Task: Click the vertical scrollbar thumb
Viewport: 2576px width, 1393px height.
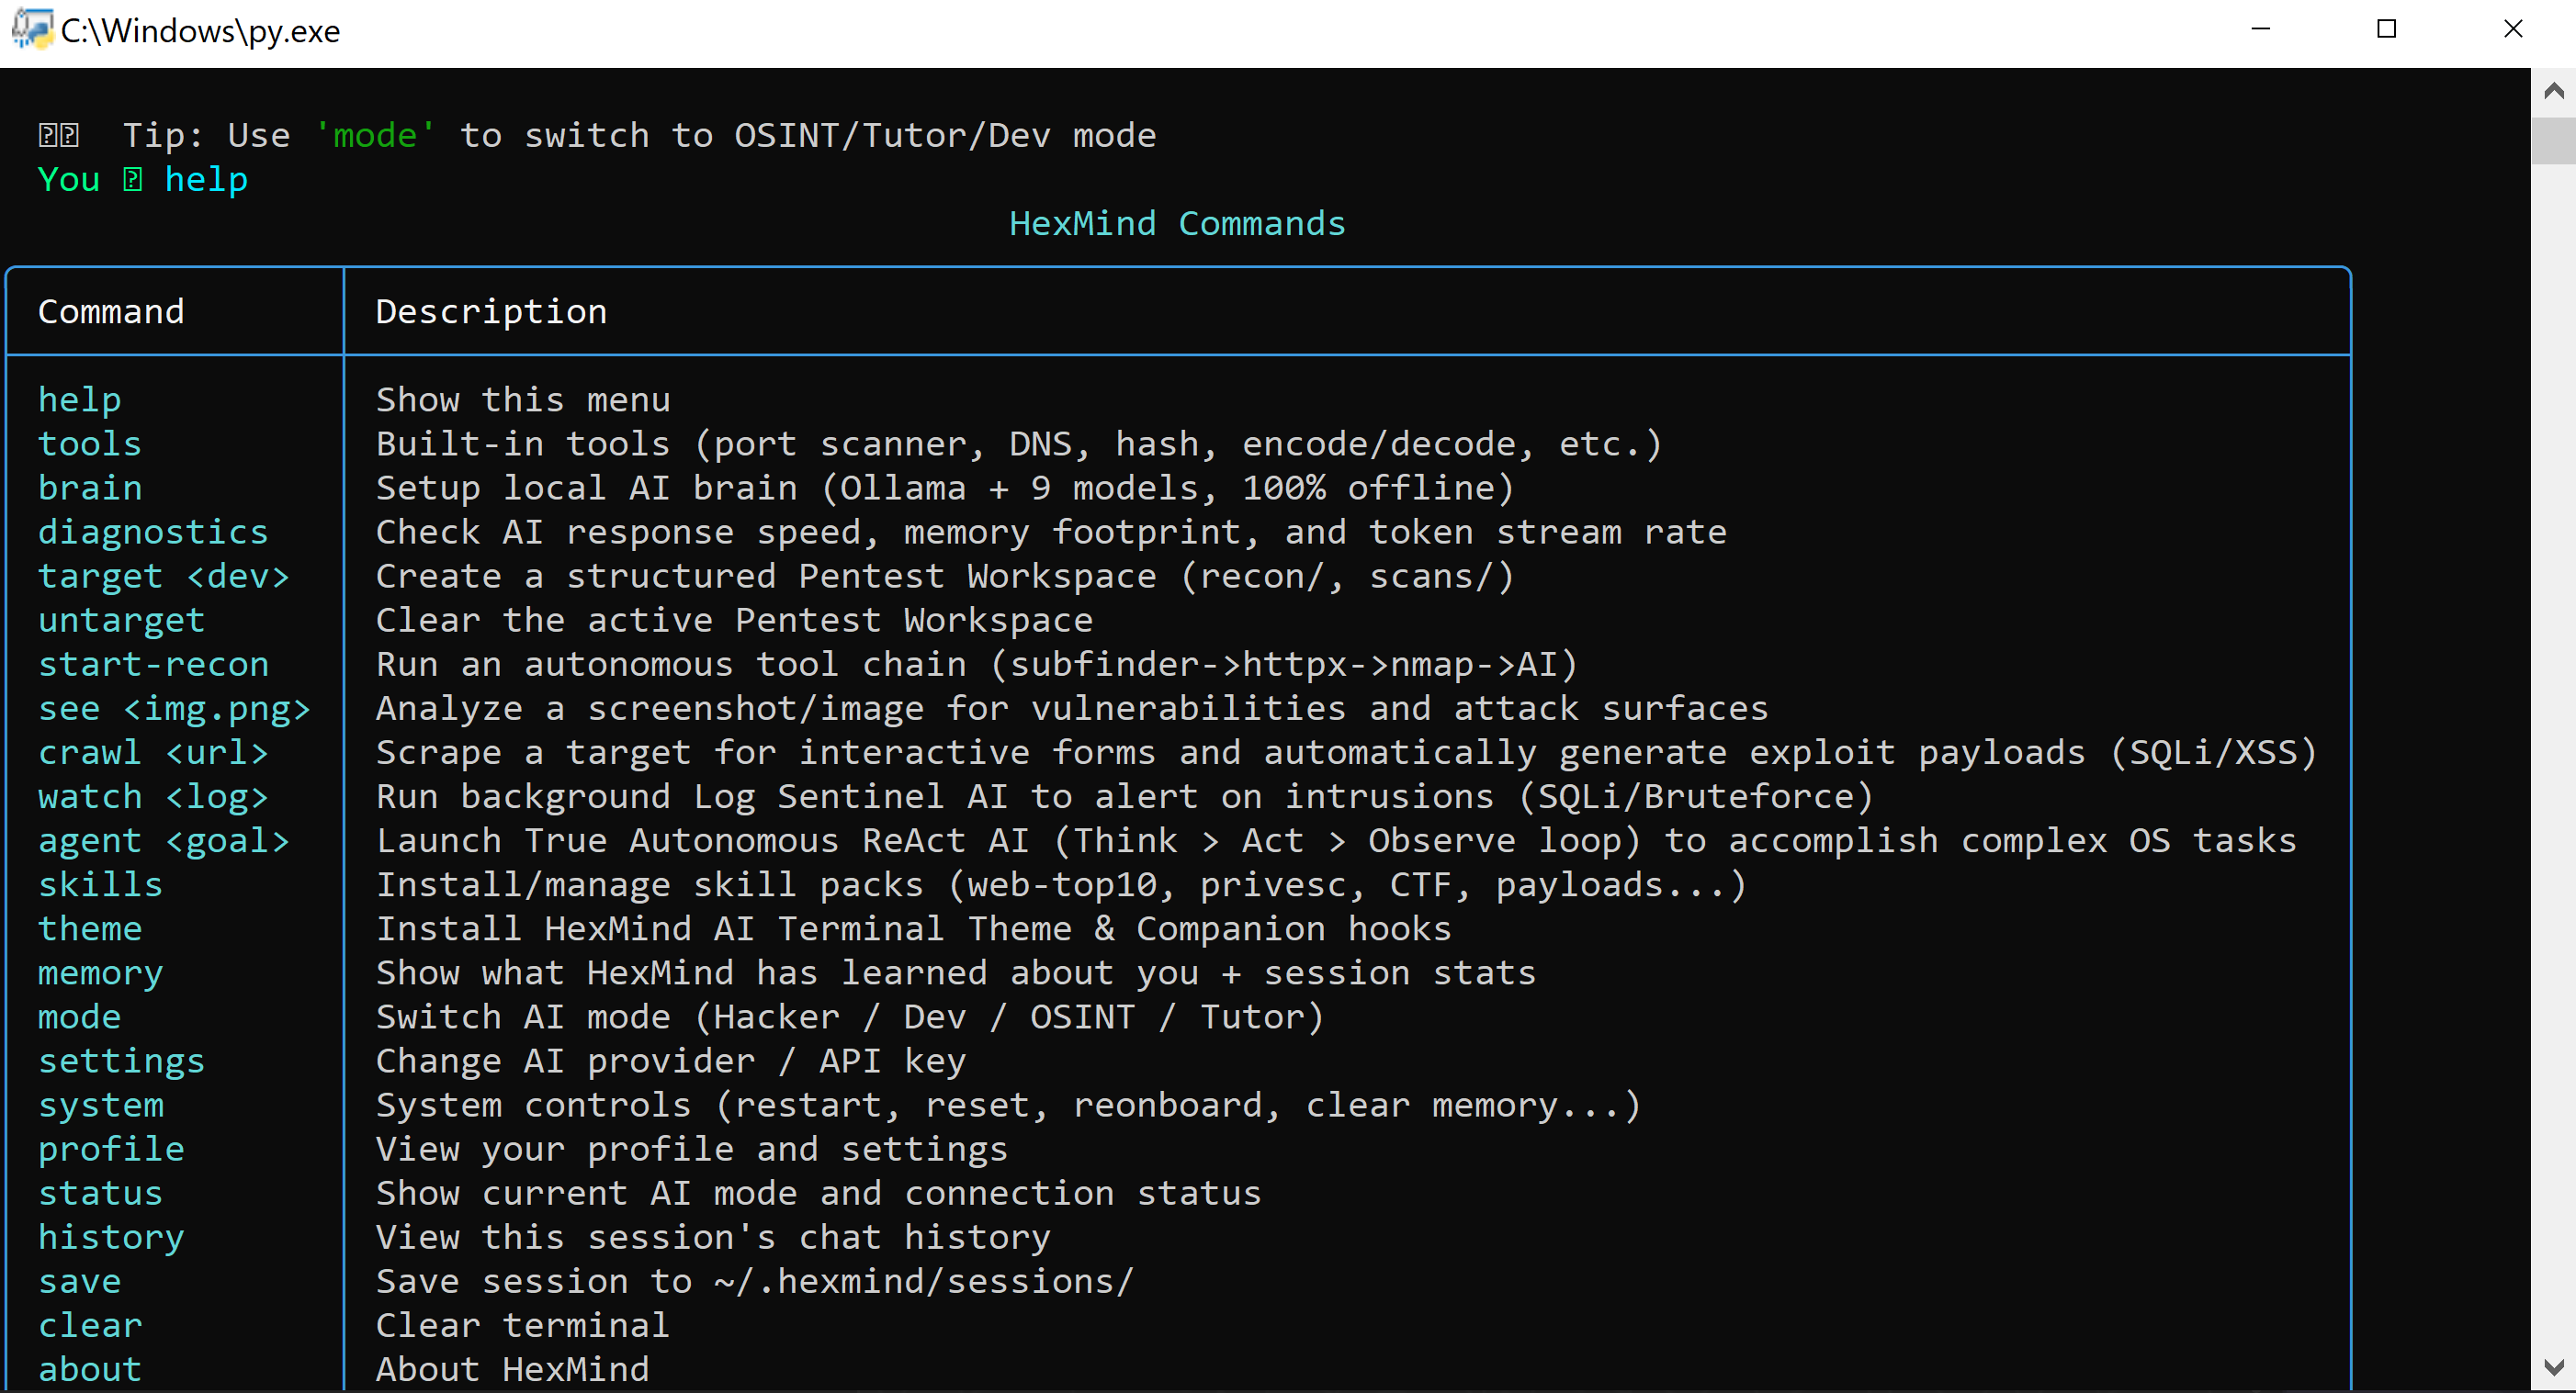Action: tap(2553, 140)
